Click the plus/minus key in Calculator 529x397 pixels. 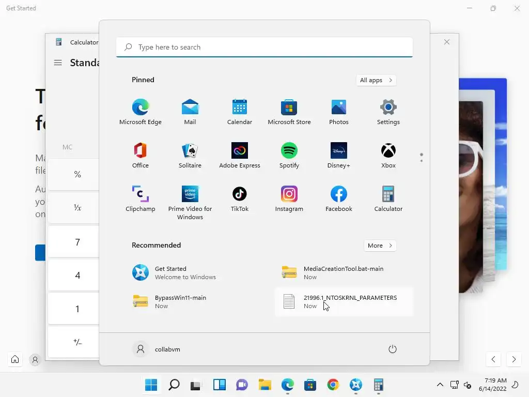(x=73, y=342)
